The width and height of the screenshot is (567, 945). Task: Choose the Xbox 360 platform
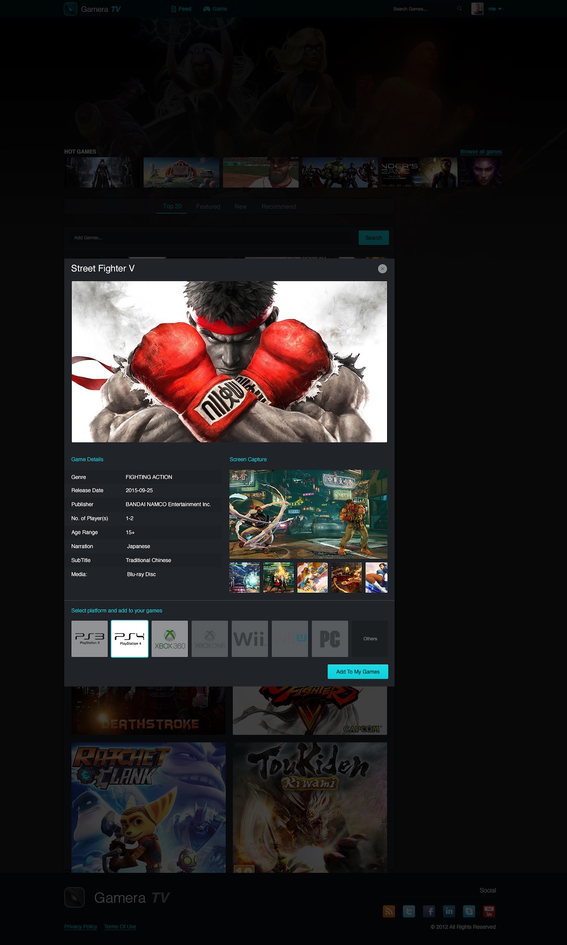[170, 639]
